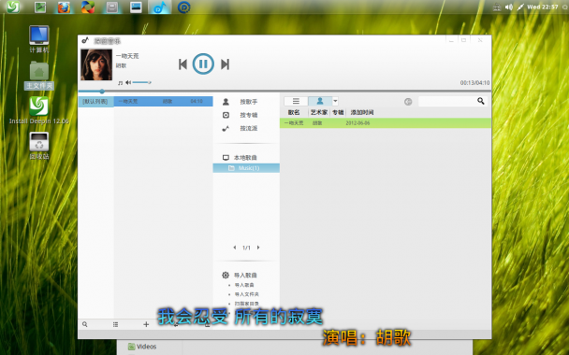Switch to music player in top panel

160,7
